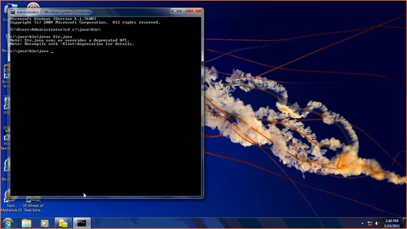This screenshot has width=407, height=229.
Task: Open the Action Center flag tray icon
Action: [369, 223]
